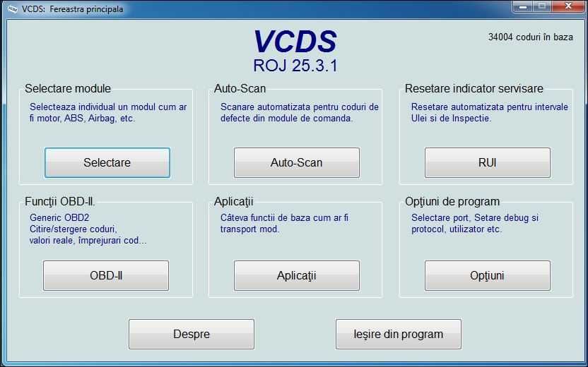This screenshot has height=367, width=588.
Task: Click the 'Funcţii OBD-II.' group label
Action: coord(60,201)
